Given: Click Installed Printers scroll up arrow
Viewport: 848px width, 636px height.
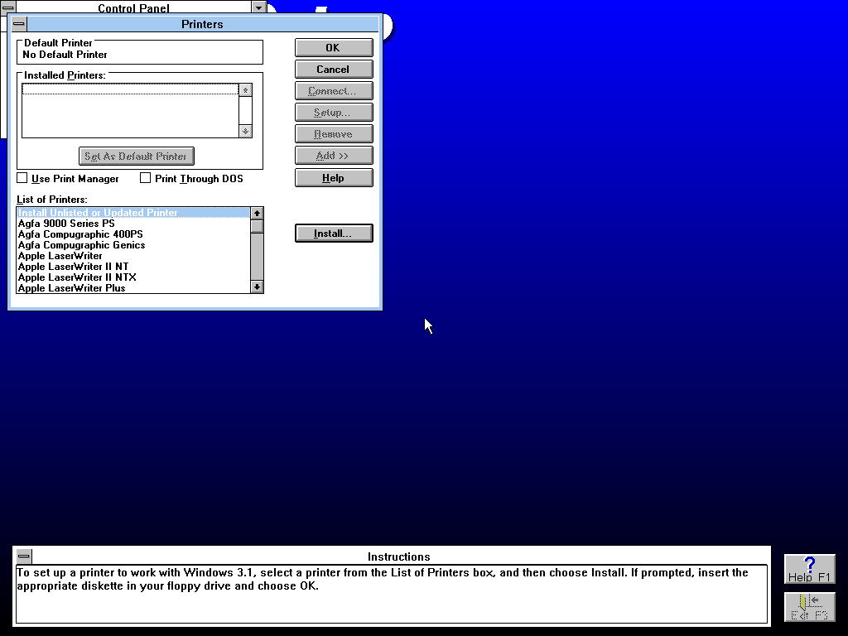Looking at the screenshot, I should [245, 90].
